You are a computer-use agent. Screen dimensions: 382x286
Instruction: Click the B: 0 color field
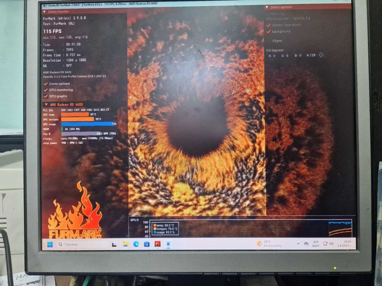[x=298, y=56]
